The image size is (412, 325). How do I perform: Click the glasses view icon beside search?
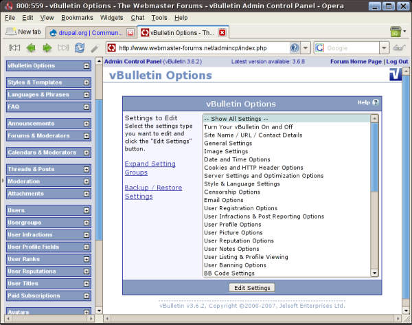(399, 48)
